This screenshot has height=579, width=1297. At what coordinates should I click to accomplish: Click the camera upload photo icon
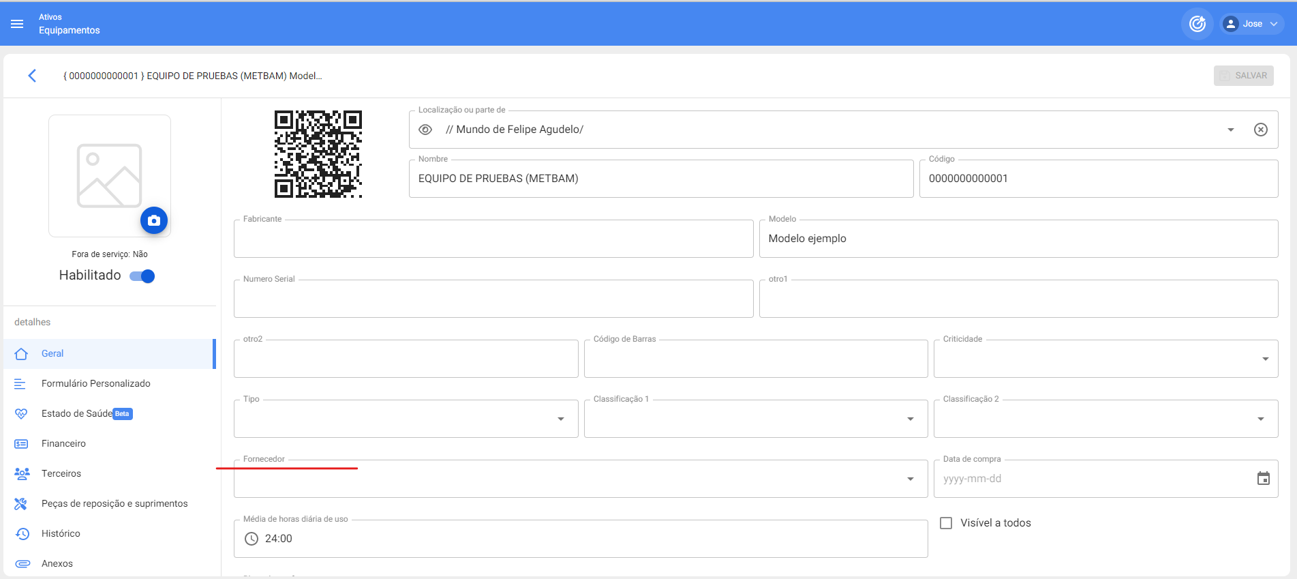[154, 220]
